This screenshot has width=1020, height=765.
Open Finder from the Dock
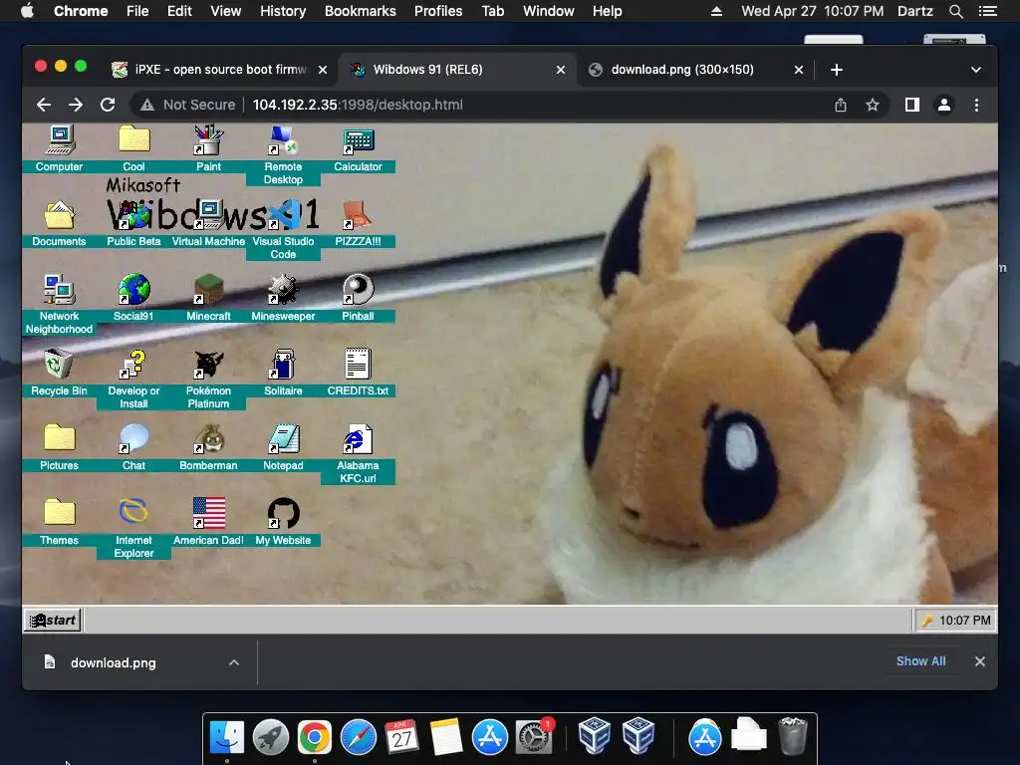[227, 738]
